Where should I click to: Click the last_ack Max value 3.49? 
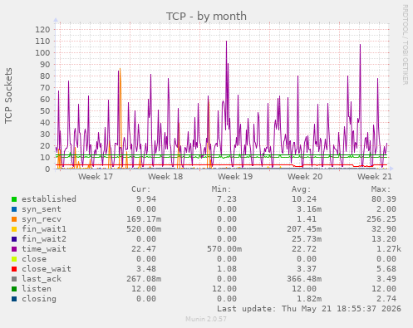(x=386, y=279)
